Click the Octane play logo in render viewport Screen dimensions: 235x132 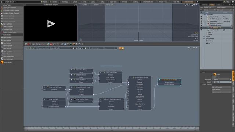click(51, 23)
